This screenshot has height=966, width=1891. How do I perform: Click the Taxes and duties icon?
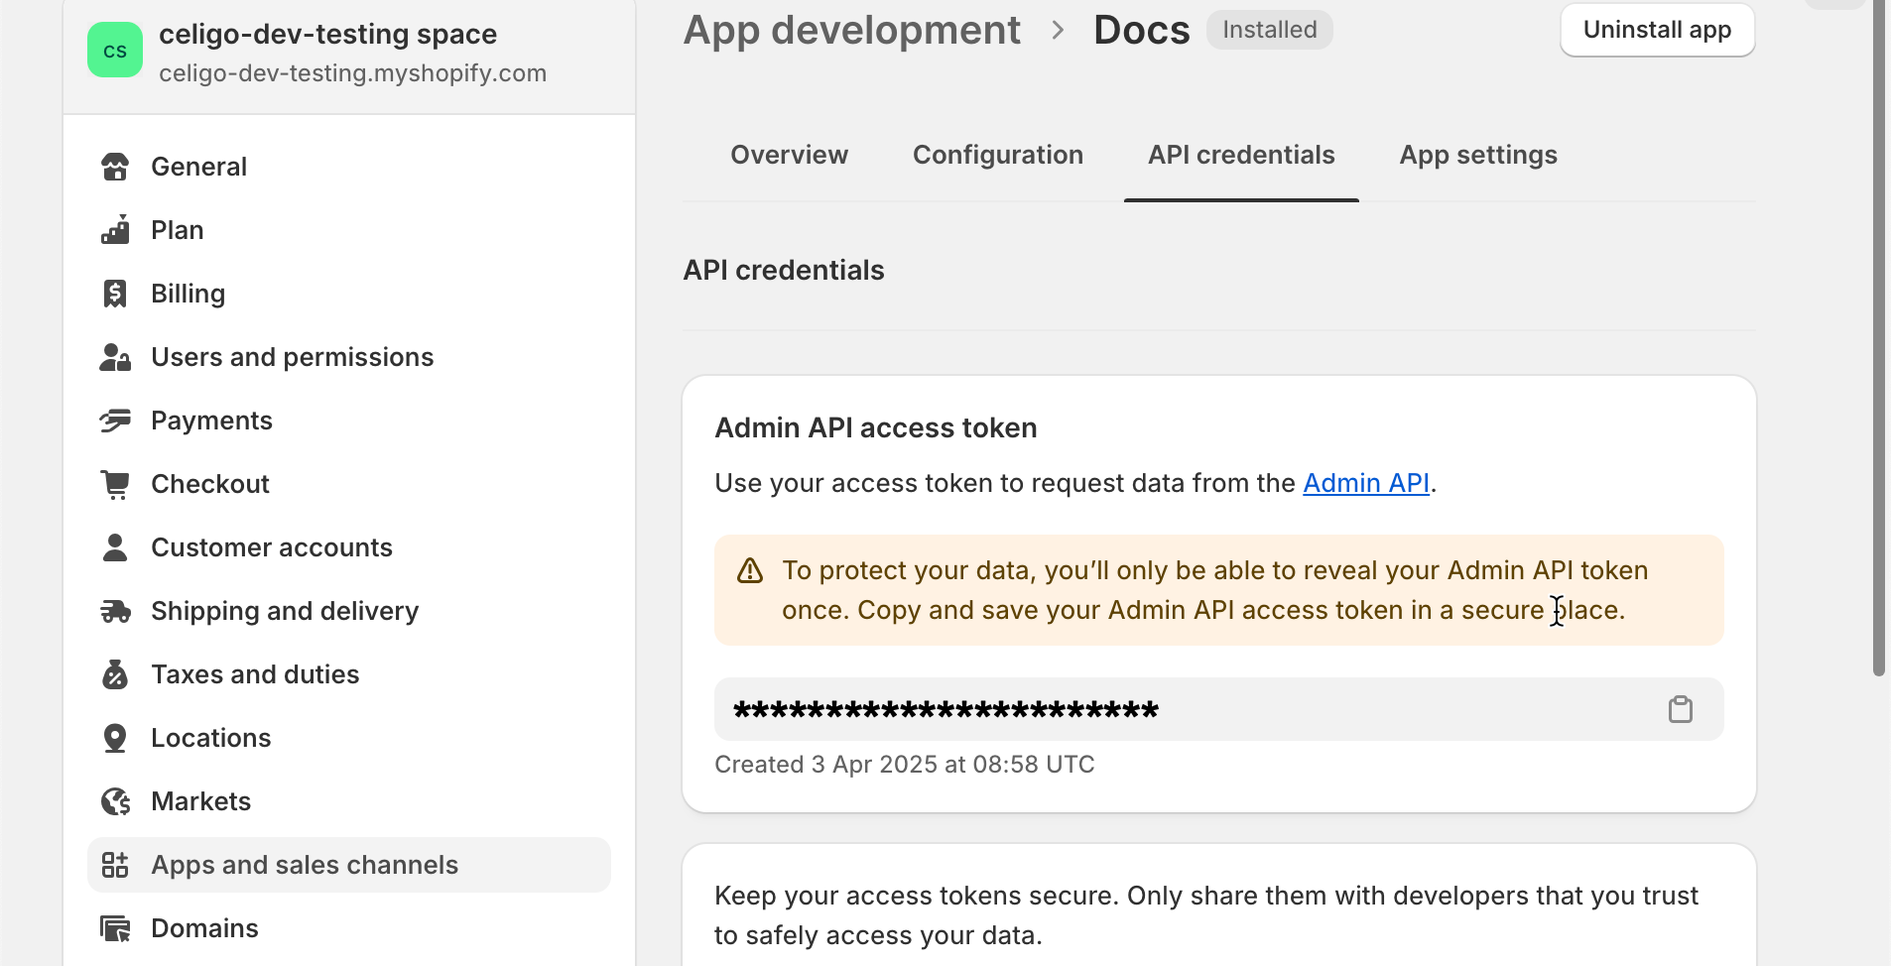[x=115, y=674]
